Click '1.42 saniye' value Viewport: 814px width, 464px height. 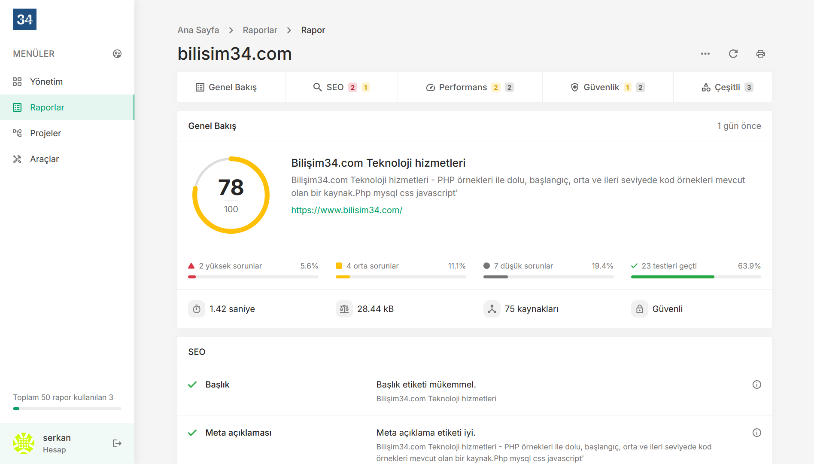[x=232, y=309]
